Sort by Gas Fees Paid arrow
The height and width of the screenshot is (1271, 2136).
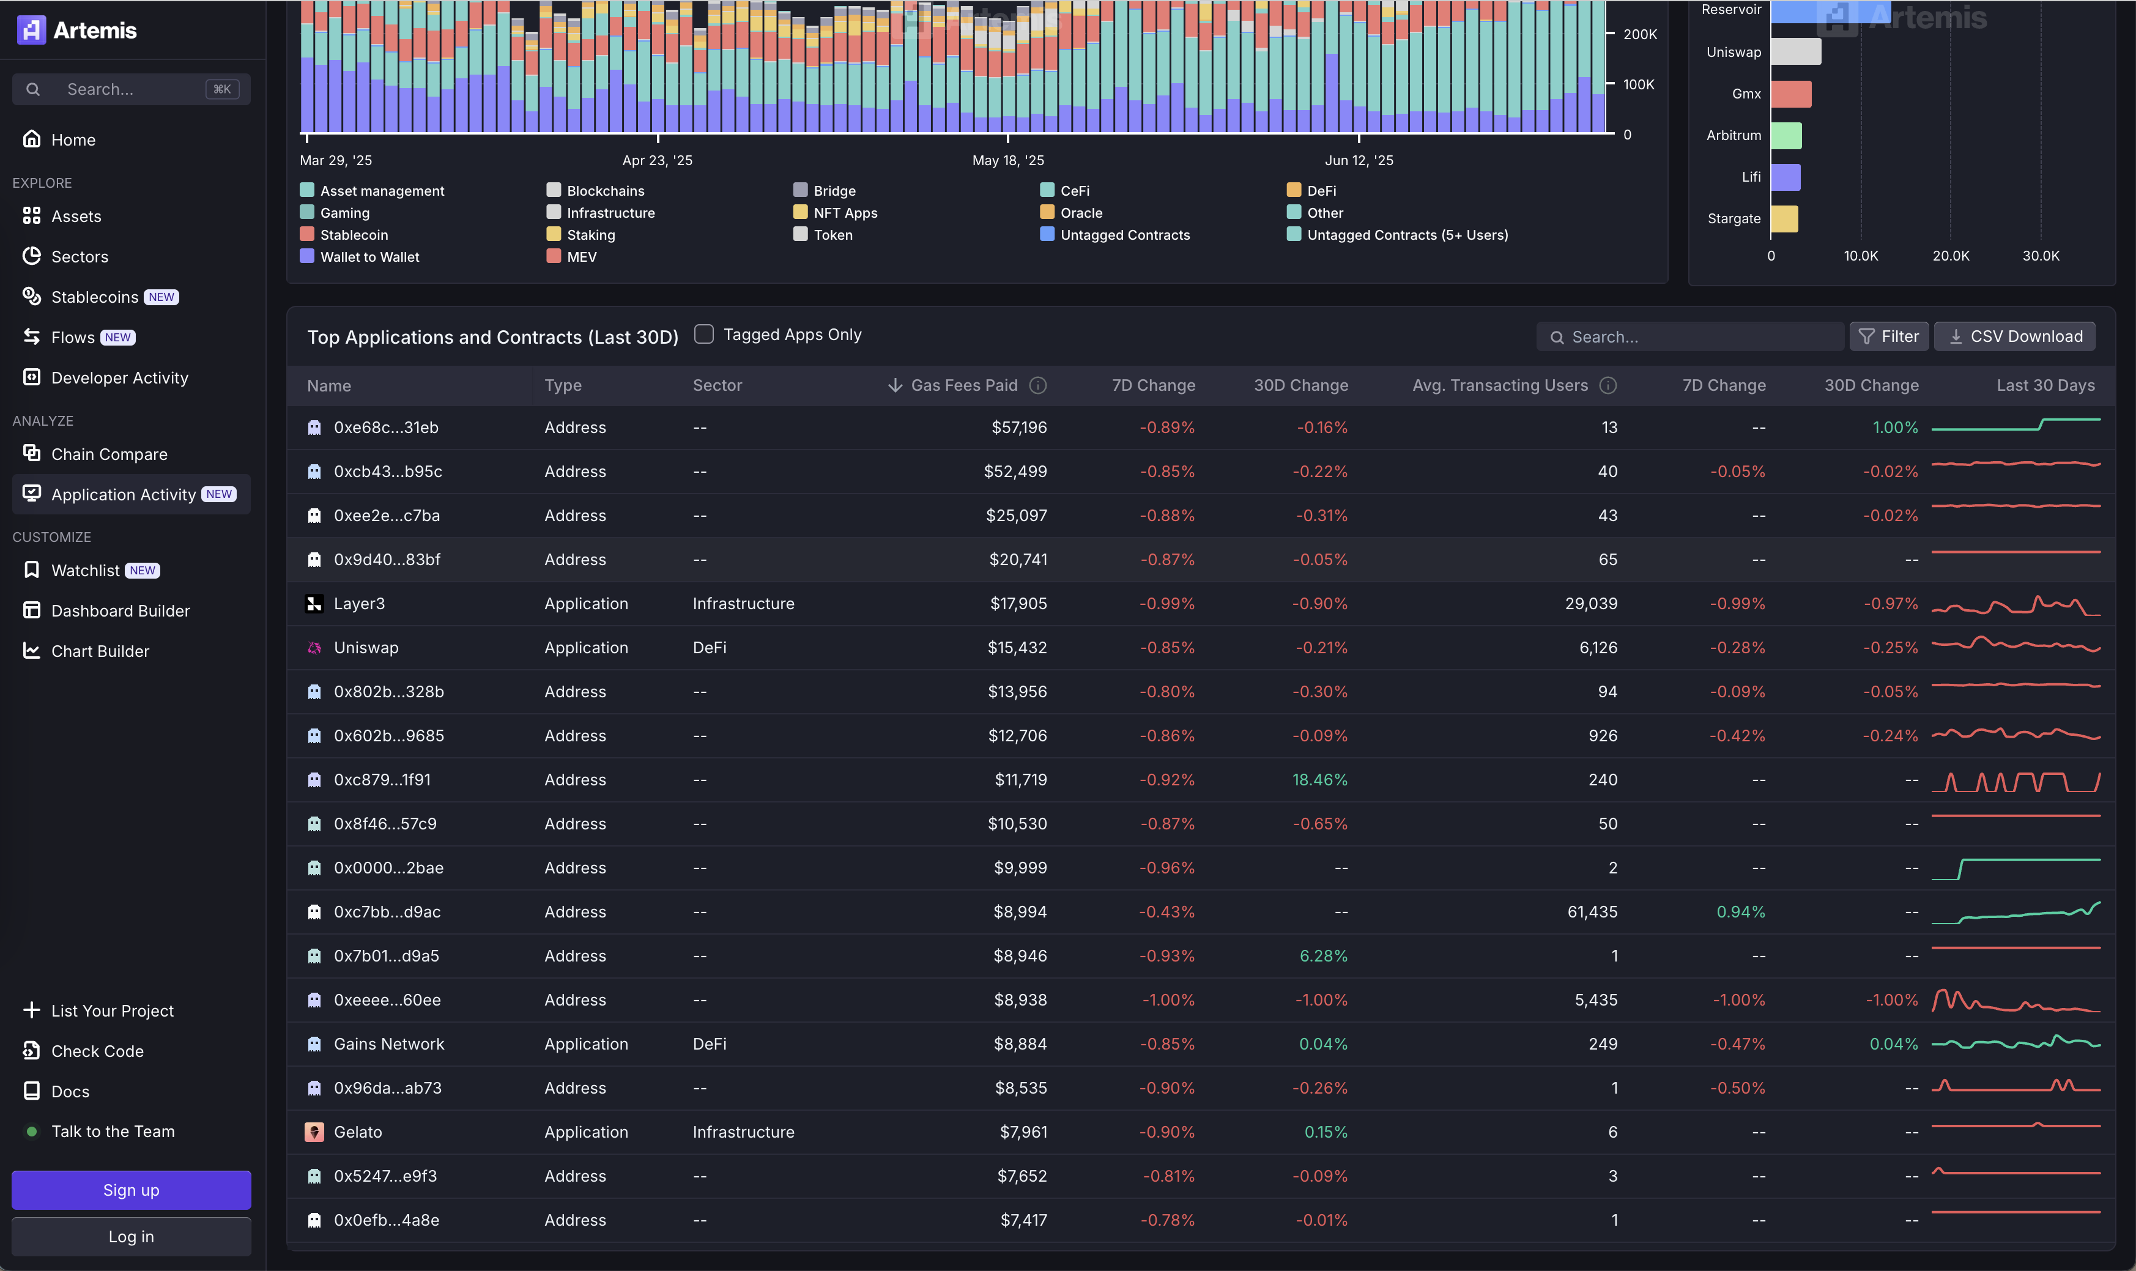[895, 385]
